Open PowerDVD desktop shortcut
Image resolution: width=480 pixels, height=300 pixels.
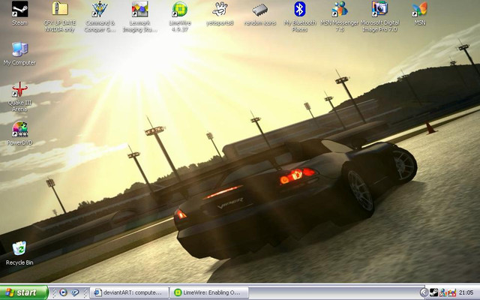(x=19, y=130)
